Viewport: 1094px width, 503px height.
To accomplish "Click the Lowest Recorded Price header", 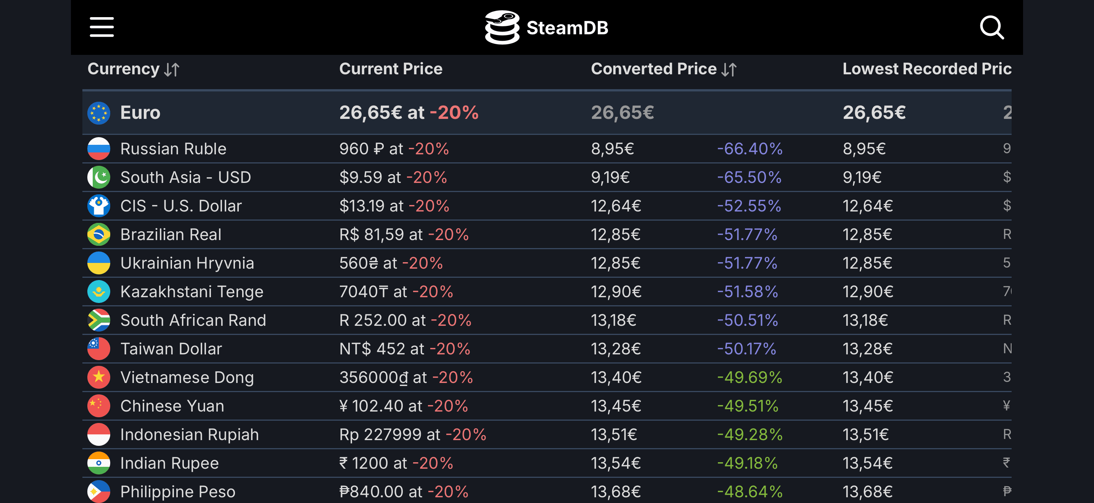I will pos(927,69).
